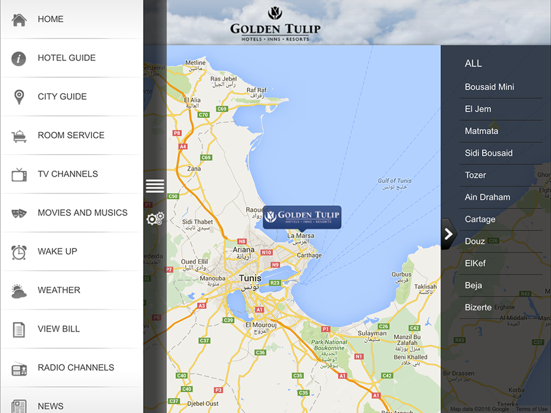
Task: Open the Terms of Use link
Action: [532, 409]
